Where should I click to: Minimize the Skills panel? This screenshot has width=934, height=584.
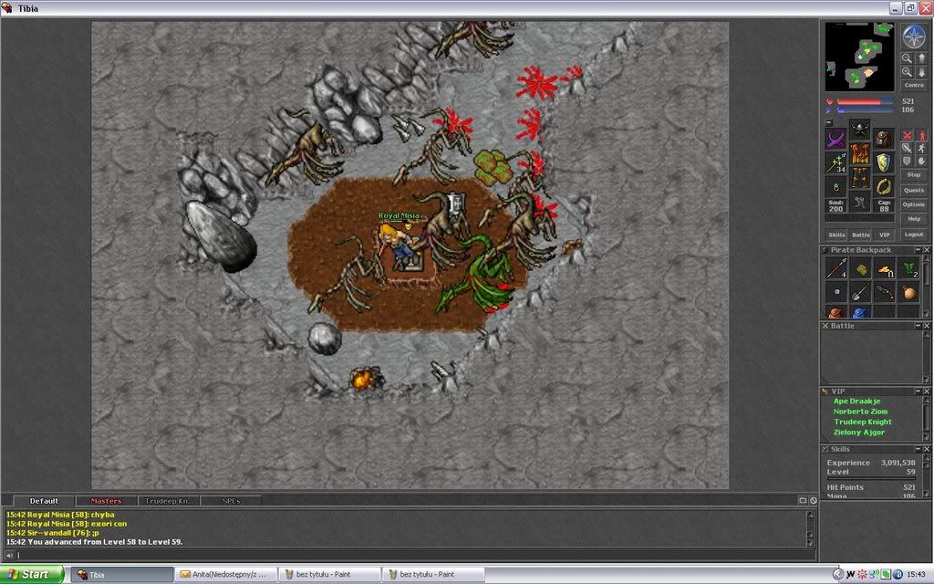point(918,449)
